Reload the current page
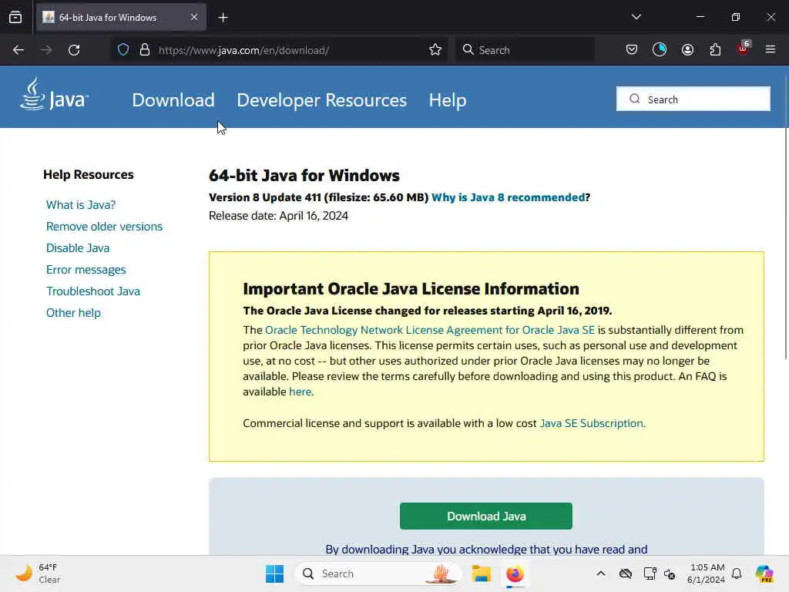The width and height of the screenshot is (789, 592). click(x=74, y=50)
